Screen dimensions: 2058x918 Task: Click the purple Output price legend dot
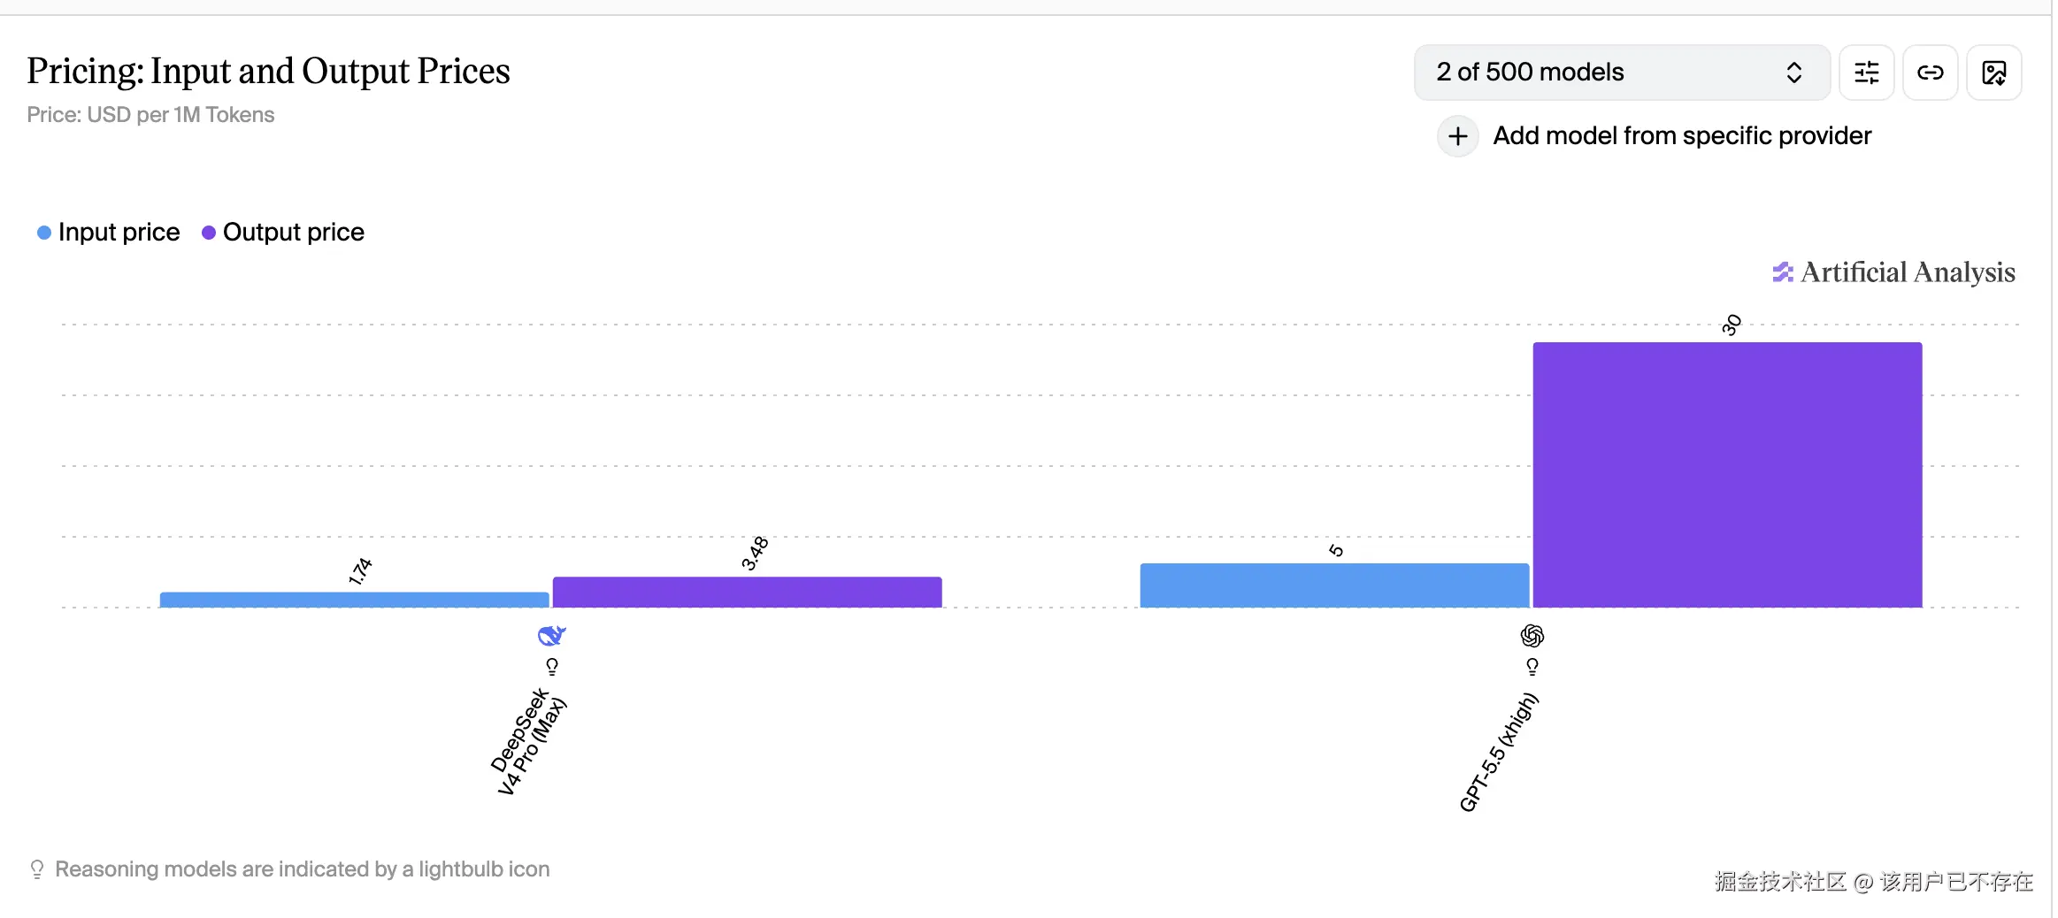click(x=209, y=233)
